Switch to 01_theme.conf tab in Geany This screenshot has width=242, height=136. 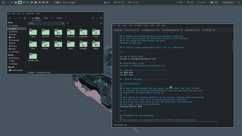pos(132,30)
